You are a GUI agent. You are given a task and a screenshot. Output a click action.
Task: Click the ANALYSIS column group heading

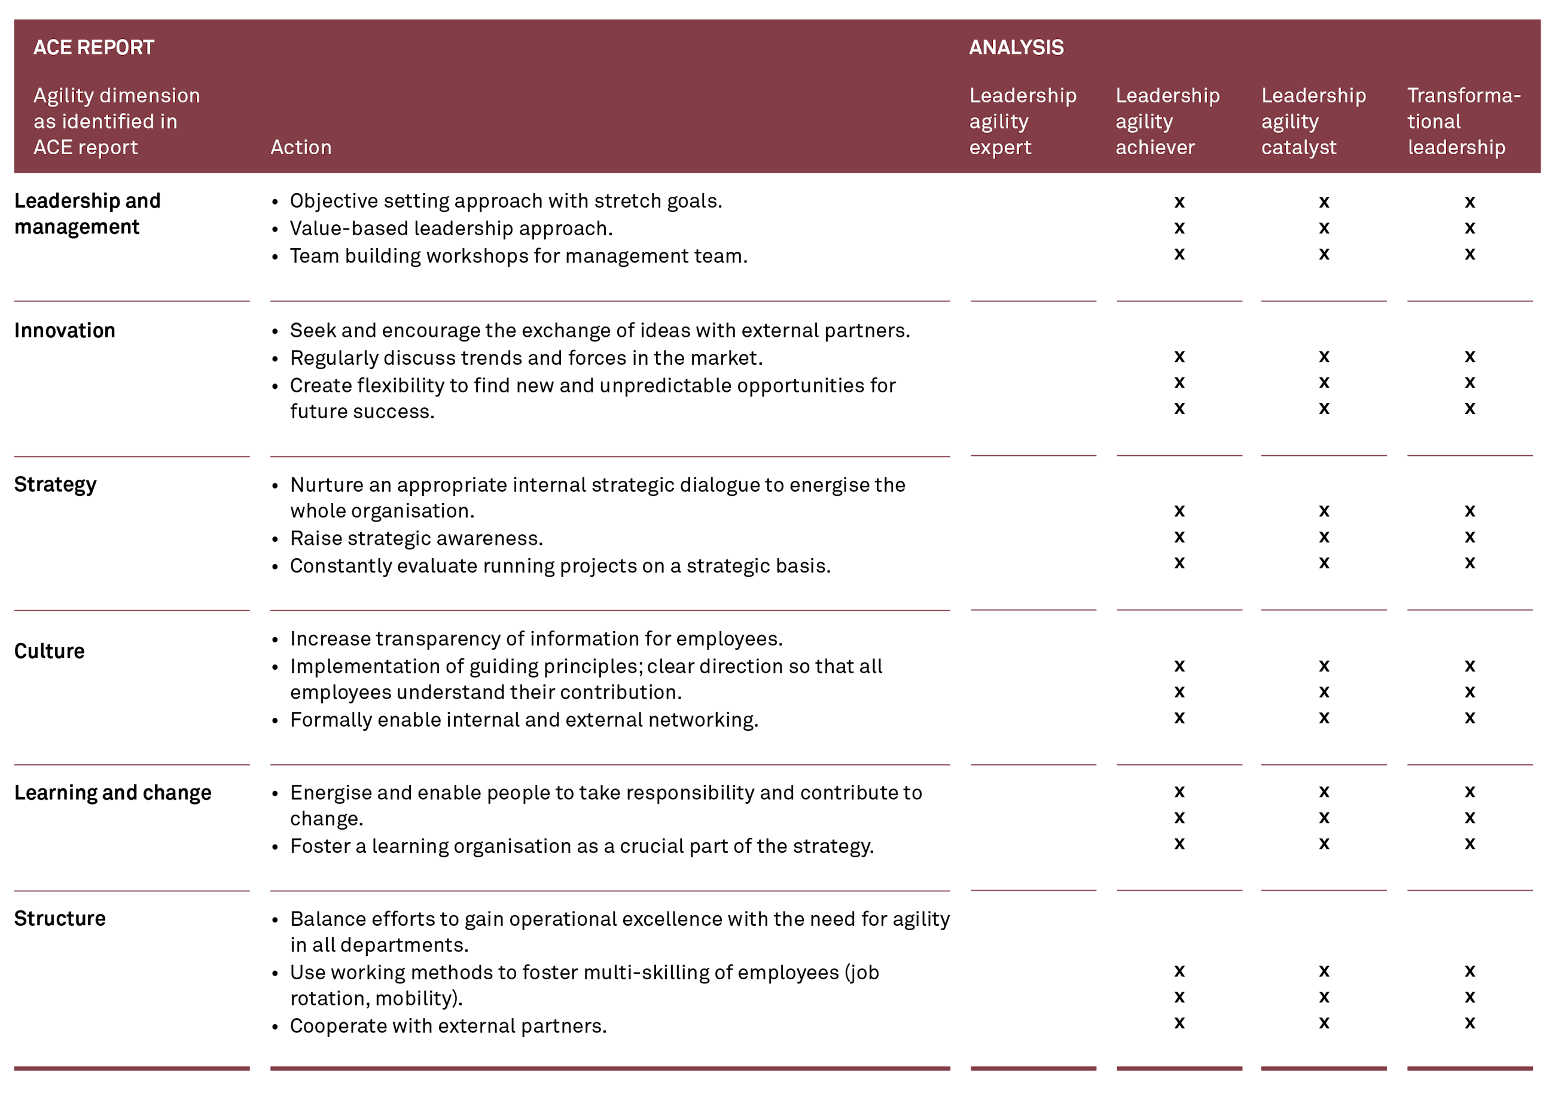(x=1016, y=47)
